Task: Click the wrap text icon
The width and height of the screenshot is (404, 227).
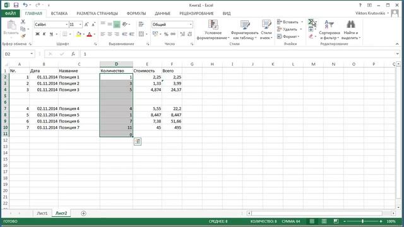Action: tap(141, 24)
